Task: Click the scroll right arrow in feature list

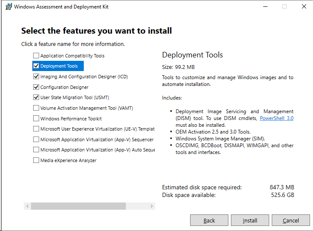Action: [x=151, y=206]
